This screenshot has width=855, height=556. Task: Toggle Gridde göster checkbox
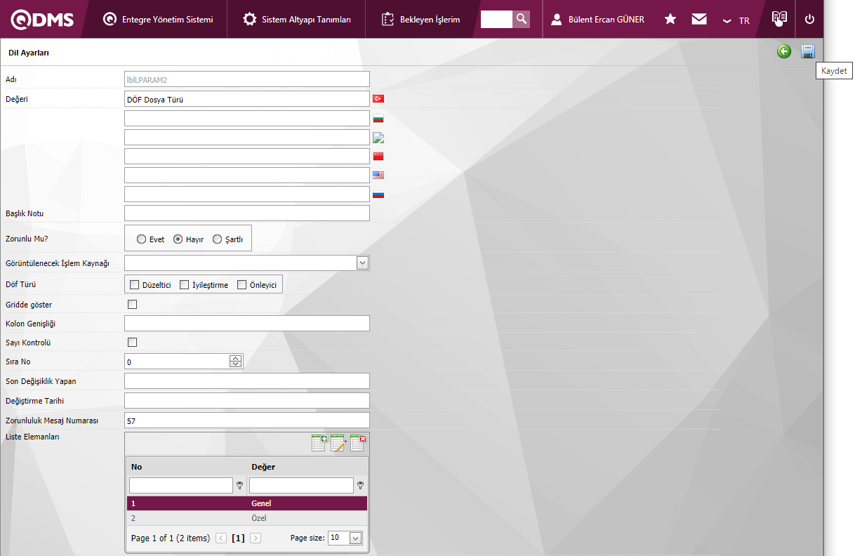[132, 305]
